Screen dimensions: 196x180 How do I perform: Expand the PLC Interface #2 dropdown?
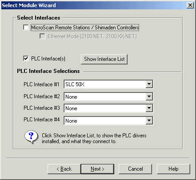pos(149,96)
